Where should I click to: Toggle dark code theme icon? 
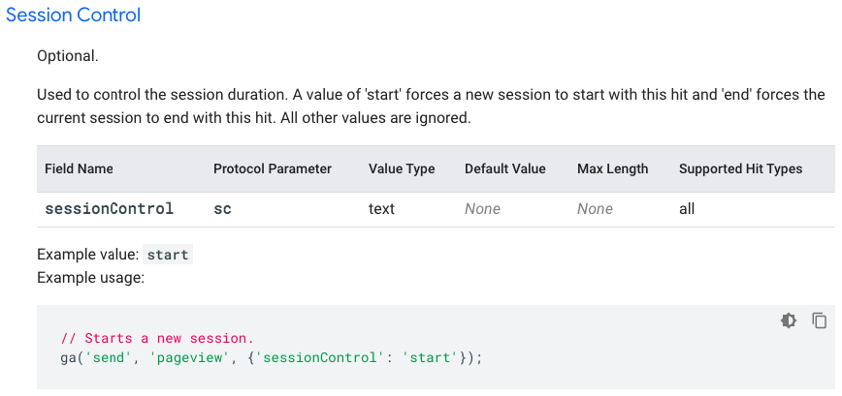[x=789, y=320]
